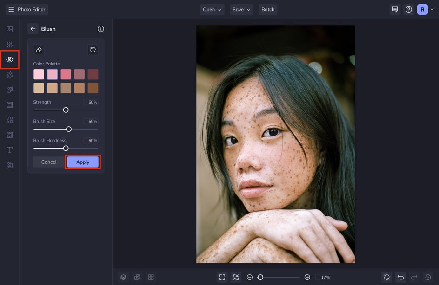The image size is (439, 285).
Task: Select the rose pink swatch
Action: (x=66, y=74)
